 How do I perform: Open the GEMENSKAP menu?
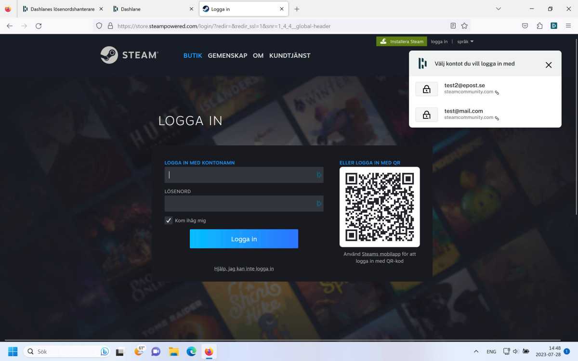(x=227, y=55)
